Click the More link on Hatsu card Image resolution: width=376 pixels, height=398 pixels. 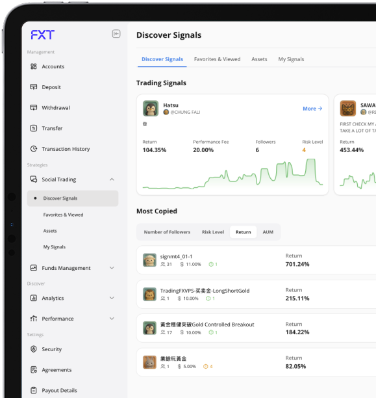[x=312, y=109]
